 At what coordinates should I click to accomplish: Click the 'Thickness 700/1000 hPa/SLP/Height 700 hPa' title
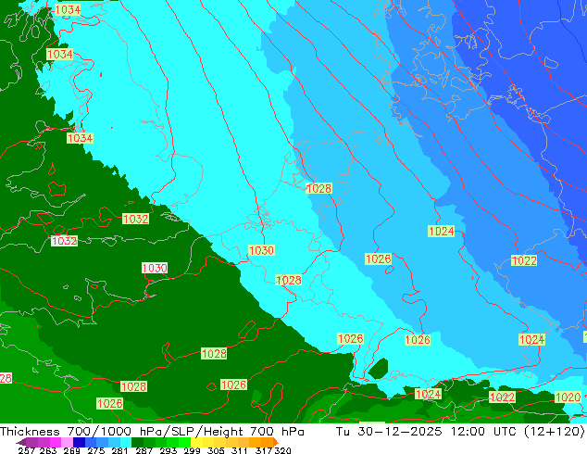(152, 432)
